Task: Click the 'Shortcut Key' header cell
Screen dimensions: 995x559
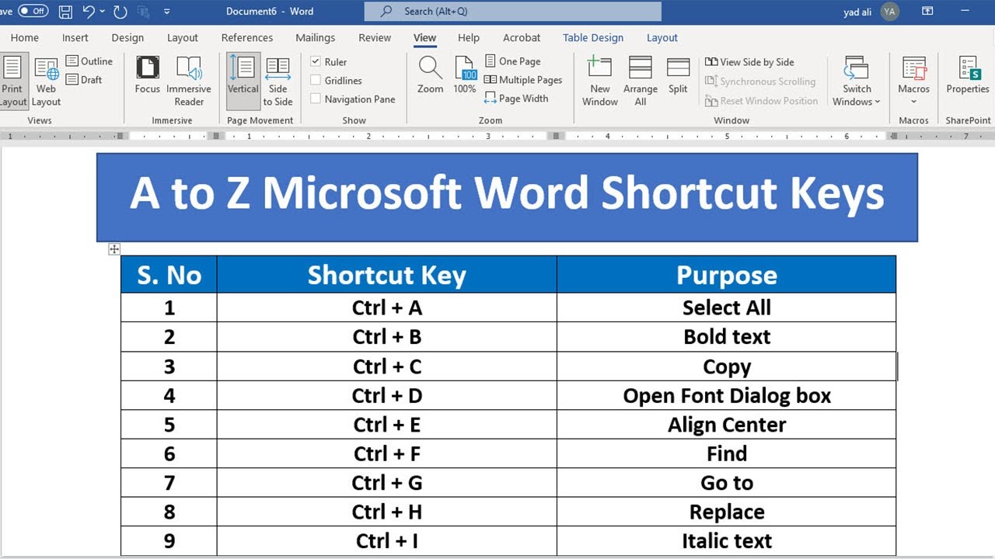Action: 386,275
